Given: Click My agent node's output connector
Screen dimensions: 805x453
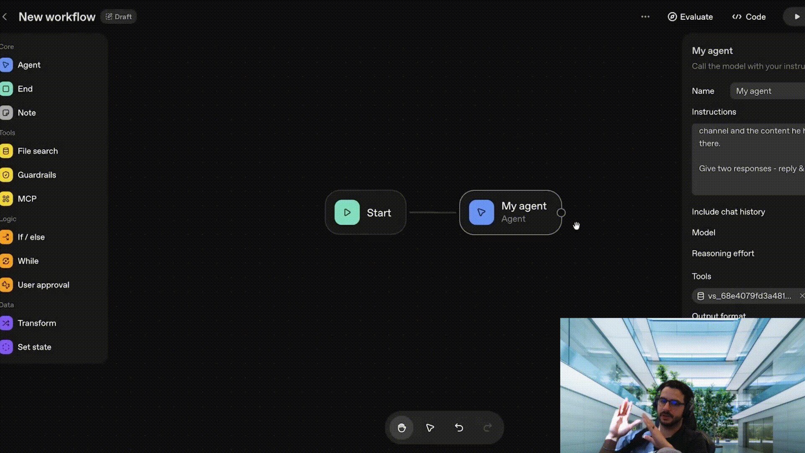Looking at the screenshot, I should [x=561, y=213].
